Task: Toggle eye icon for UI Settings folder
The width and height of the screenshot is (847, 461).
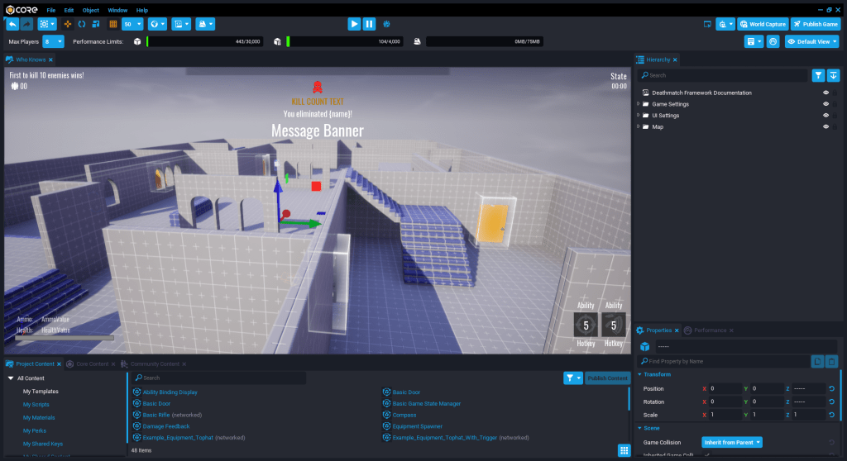Action: click(x=825, y=116)
